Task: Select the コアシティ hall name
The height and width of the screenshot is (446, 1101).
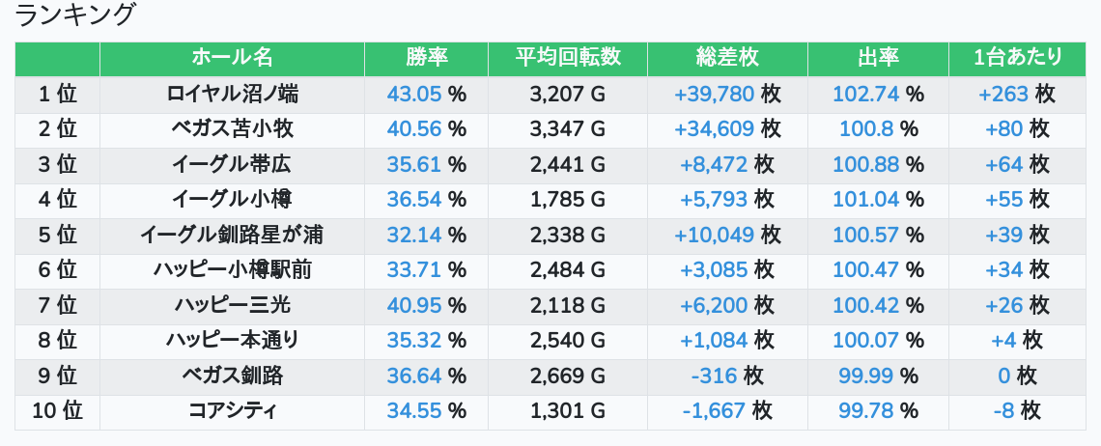Action: pyautogui.click(x=232, y=410)
